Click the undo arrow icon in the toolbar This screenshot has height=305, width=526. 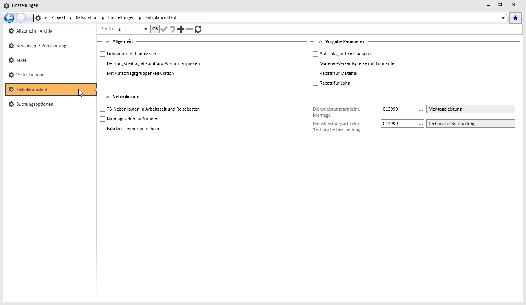[173, 29]
